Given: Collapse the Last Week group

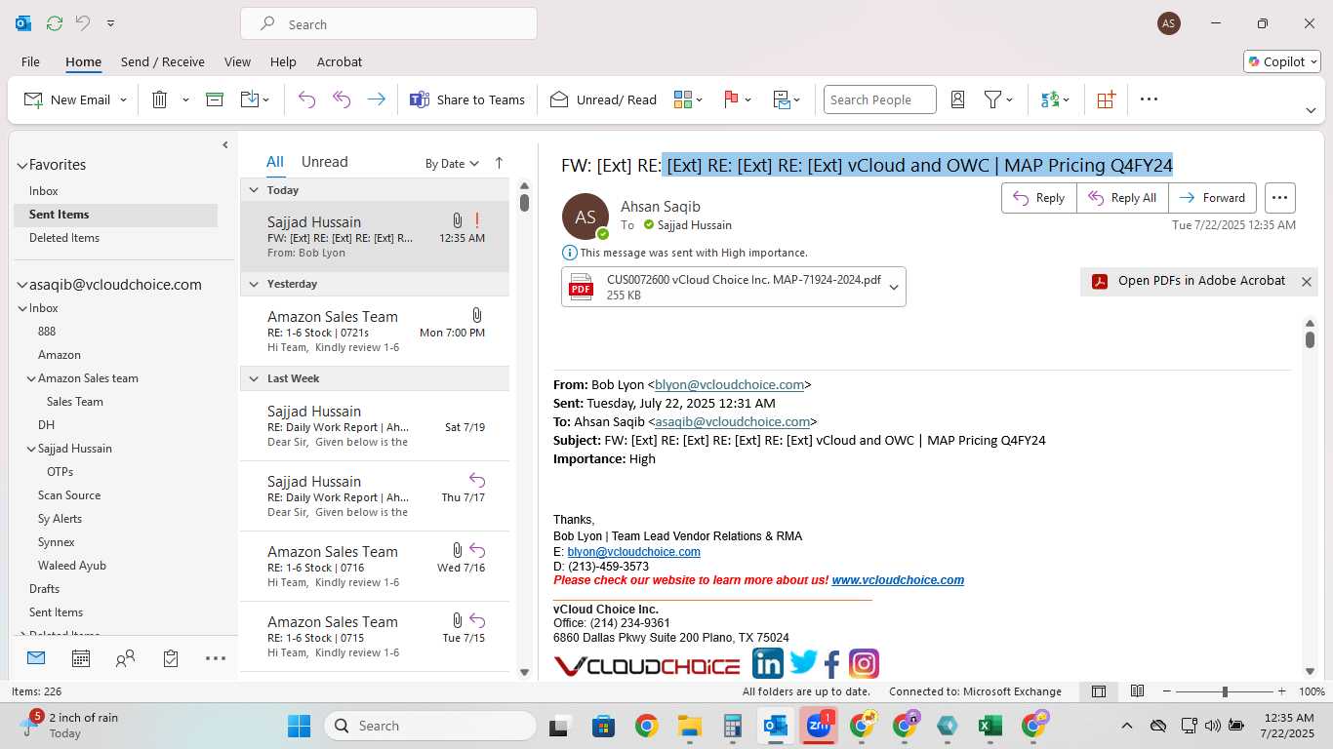Looking at the screenshot, I should [254, 378].
